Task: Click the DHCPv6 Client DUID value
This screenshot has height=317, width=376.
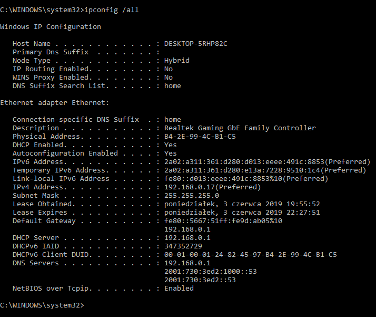Action: [251, 255]
